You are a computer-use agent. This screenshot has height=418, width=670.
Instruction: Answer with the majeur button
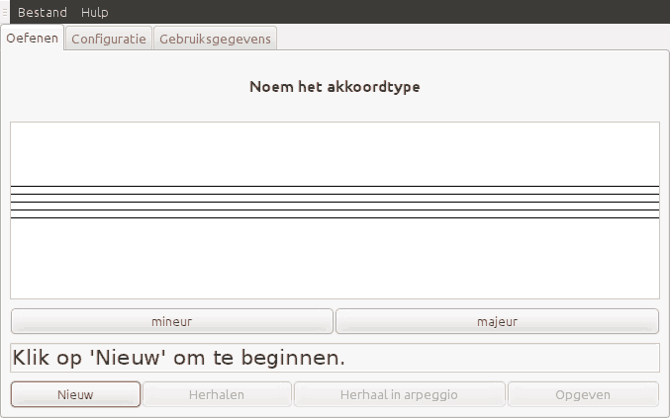point(497,321)
